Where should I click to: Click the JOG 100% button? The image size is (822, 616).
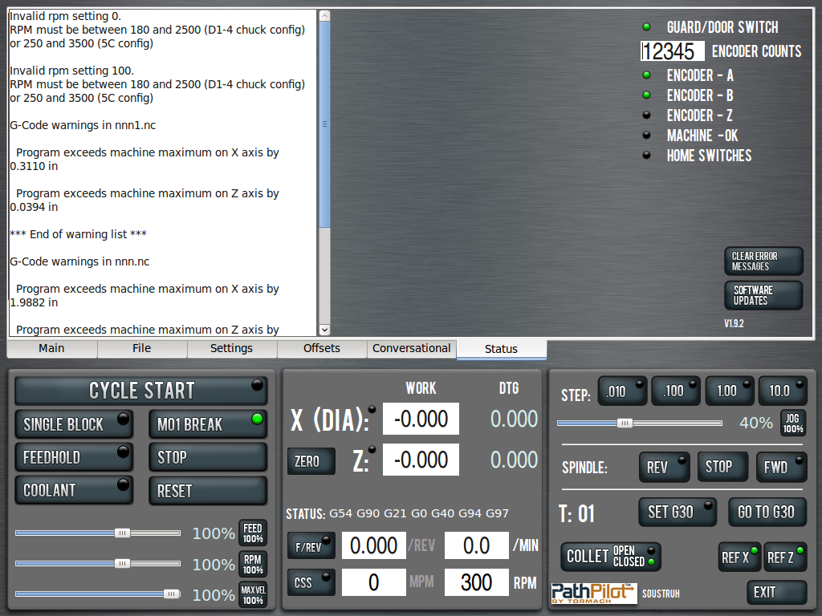pyautogui.click(x=792, y=423)
